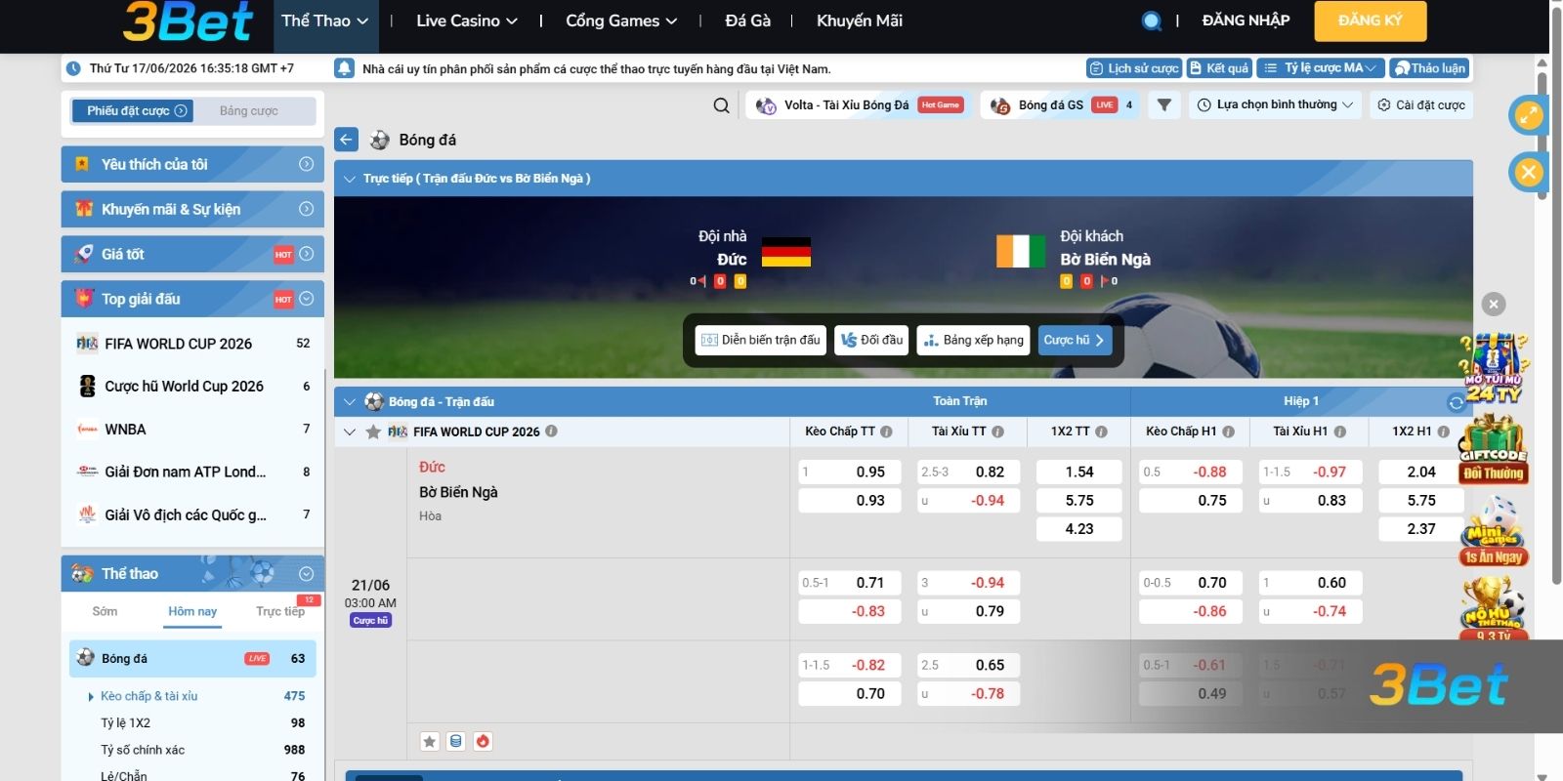1563x781 pixels.
Task: Open Cổng Games navigation dropdown
Action: pos(621,21)
